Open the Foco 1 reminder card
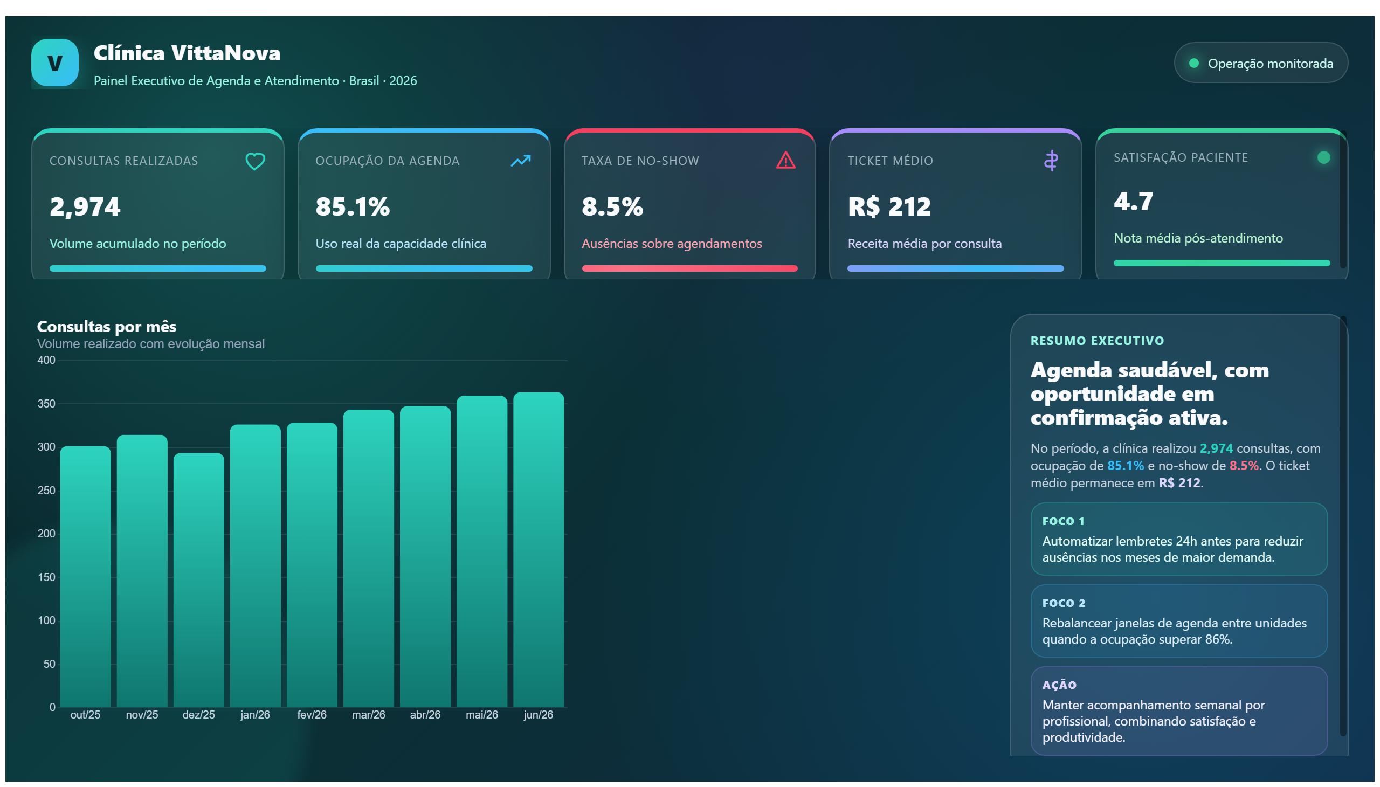The width and height of the screenshot is (1380, 787). point(1178,539)
